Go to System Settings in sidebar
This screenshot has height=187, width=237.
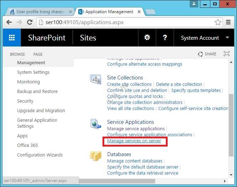tap(33, 72)
